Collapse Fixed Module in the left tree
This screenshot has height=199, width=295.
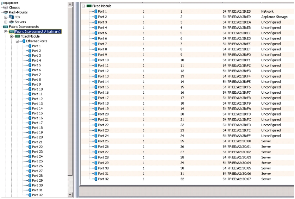12,36
